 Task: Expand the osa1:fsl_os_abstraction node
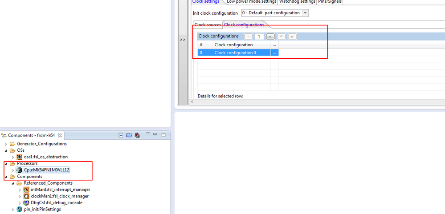(13, 157)
